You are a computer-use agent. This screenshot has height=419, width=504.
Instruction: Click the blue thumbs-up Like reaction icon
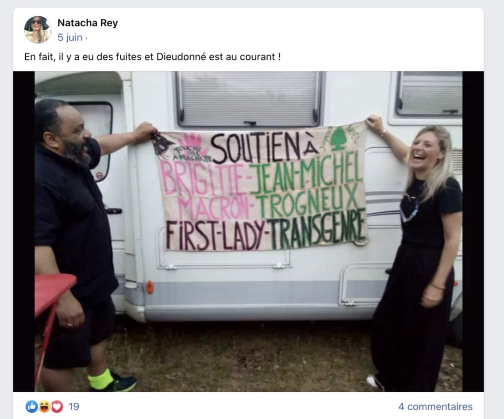[32, 406]
